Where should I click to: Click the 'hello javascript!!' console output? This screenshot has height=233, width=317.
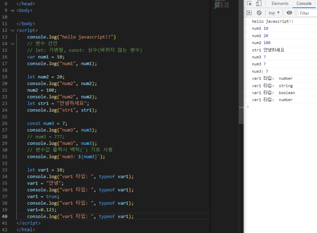(272, 21)
